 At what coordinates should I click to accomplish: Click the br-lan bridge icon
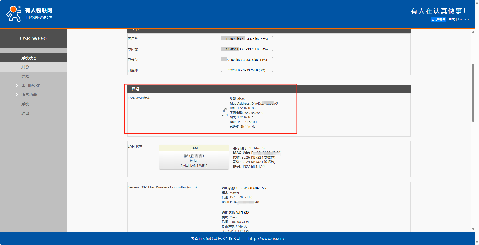(x=186, y=156)
